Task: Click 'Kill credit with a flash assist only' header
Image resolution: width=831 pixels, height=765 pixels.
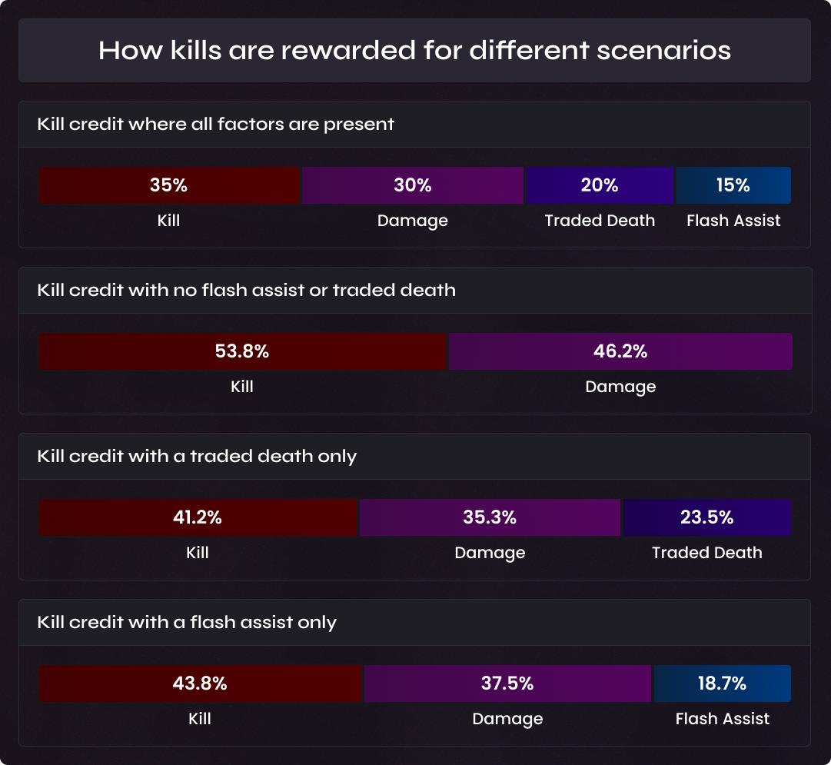Action: coord(187,622)
